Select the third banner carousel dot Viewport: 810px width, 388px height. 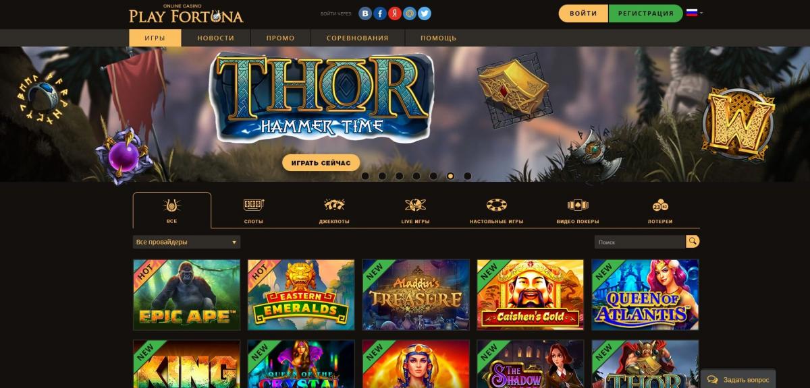pyautogui.click(x=400, y=176)
